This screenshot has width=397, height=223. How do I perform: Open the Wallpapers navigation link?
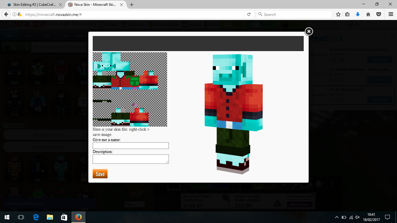coord(133,25)
